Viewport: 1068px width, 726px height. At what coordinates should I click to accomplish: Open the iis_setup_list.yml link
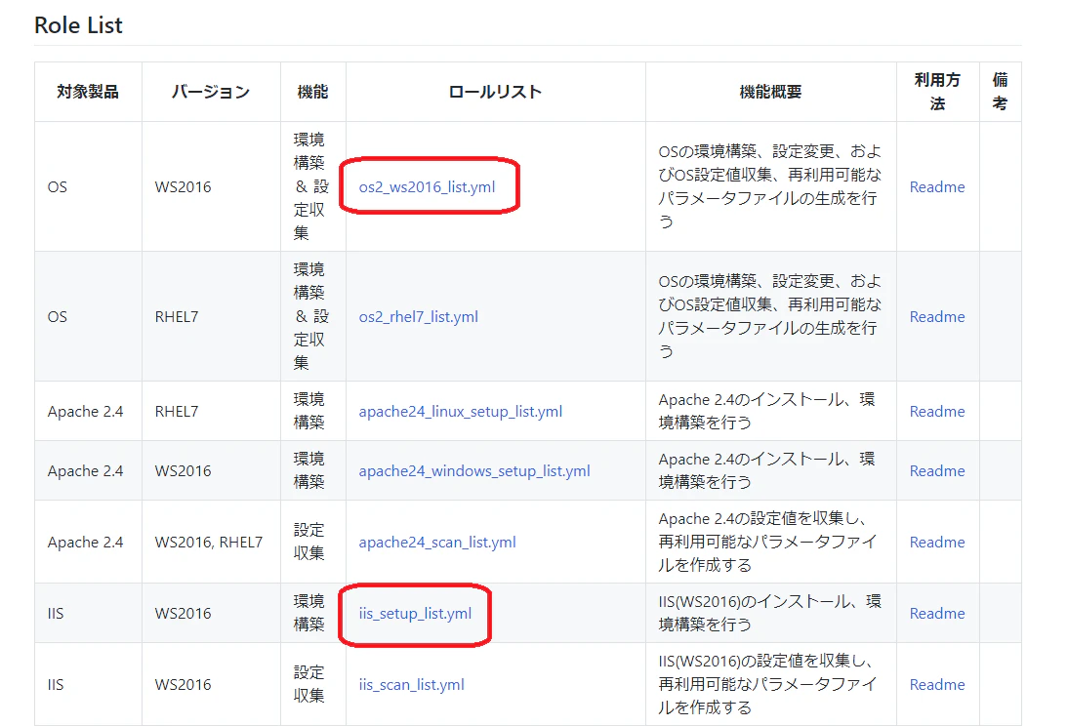[x=415, y=614]
